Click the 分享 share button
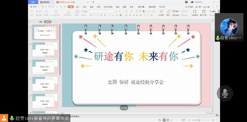Viewport: 247px width, 122px height. pos(207,7)
